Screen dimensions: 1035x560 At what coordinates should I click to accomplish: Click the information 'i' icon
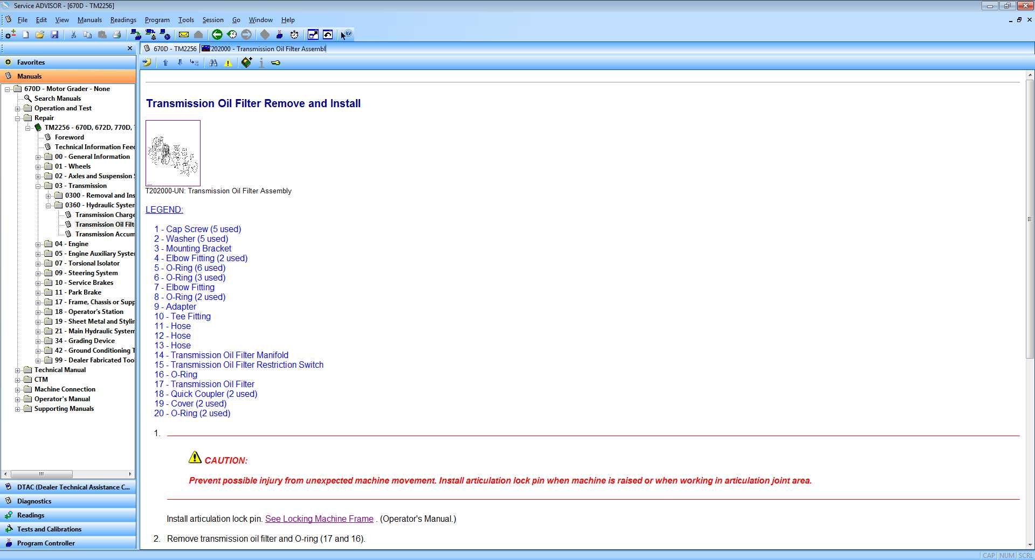click(261, 63)
